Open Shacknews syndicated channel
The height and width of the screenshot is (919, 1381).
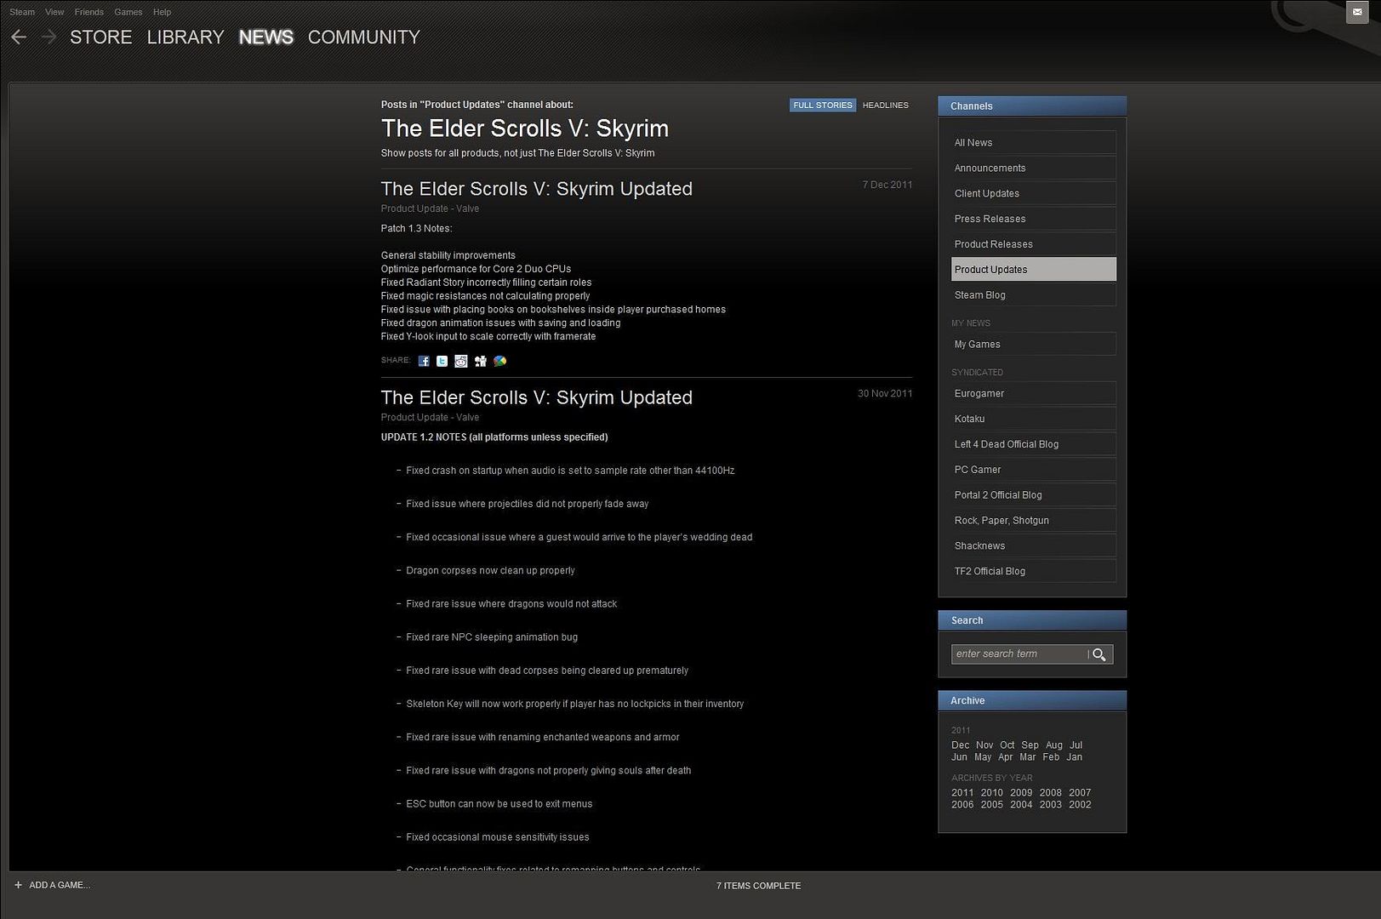point(1034,545)
